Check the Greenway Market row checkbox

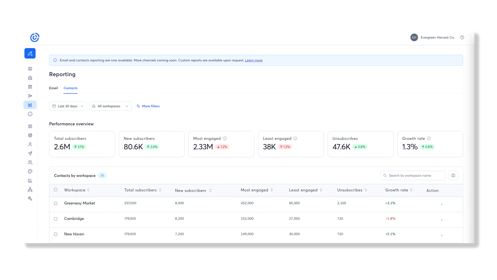click(x=56, y=204)
